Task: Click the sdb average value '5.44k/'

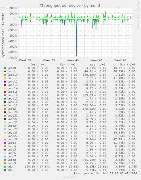Action: pyautogui.click(x=91, y=170)
